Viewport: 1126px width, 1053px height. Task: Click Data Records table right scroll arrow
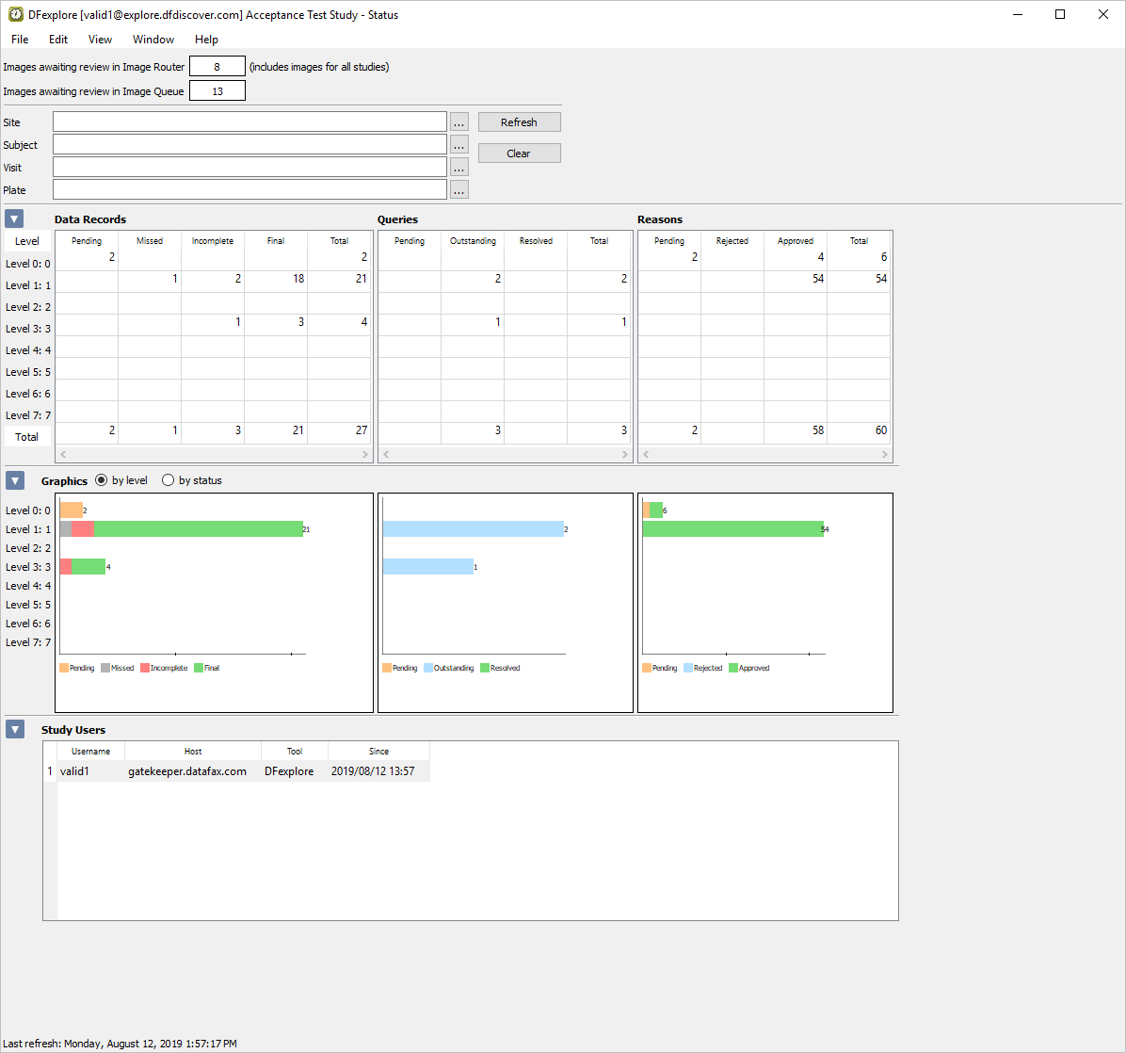pos(364,454)
